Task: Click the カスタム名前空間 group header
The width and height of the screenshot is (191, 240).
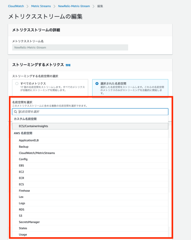Action: pos(25,119)
